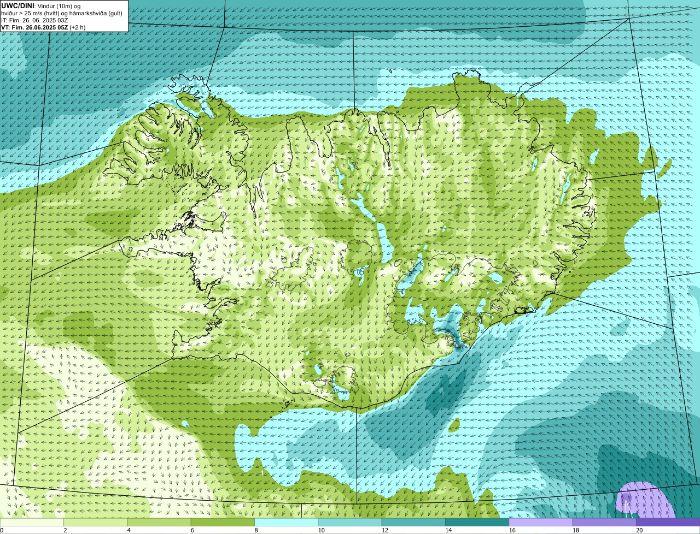This screenshot has height=534, width=700.
Task: Click the "VT: Fim. 26.06.2025 05Z (+2 h)" line
Action: tap(43, 27)
